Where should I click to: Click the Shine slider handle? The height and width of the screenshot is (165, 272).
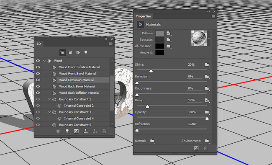coord(151,71)
